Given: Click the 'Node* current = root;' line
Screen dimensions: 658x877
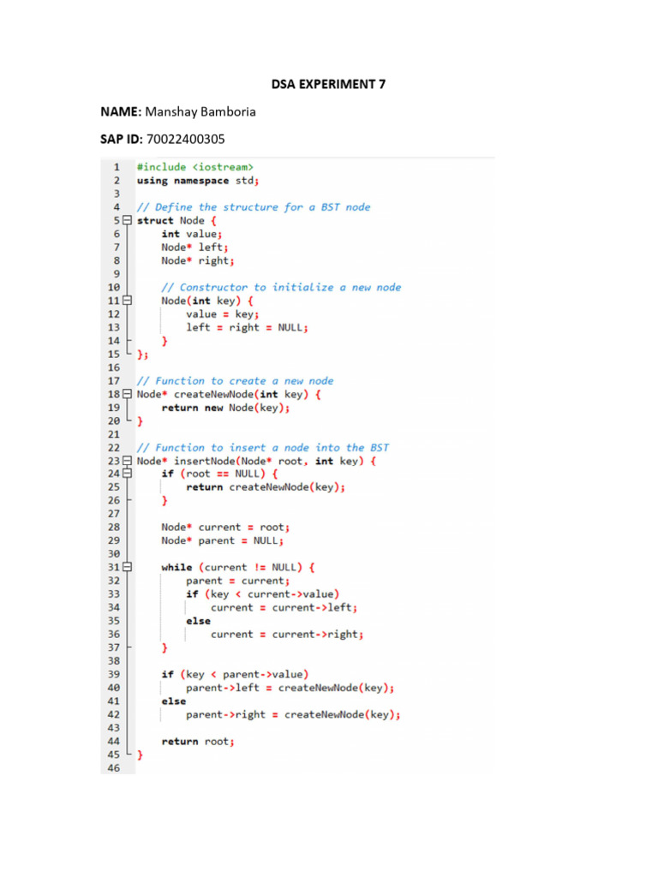Looking at the screenshot, I should pos(225,528).
